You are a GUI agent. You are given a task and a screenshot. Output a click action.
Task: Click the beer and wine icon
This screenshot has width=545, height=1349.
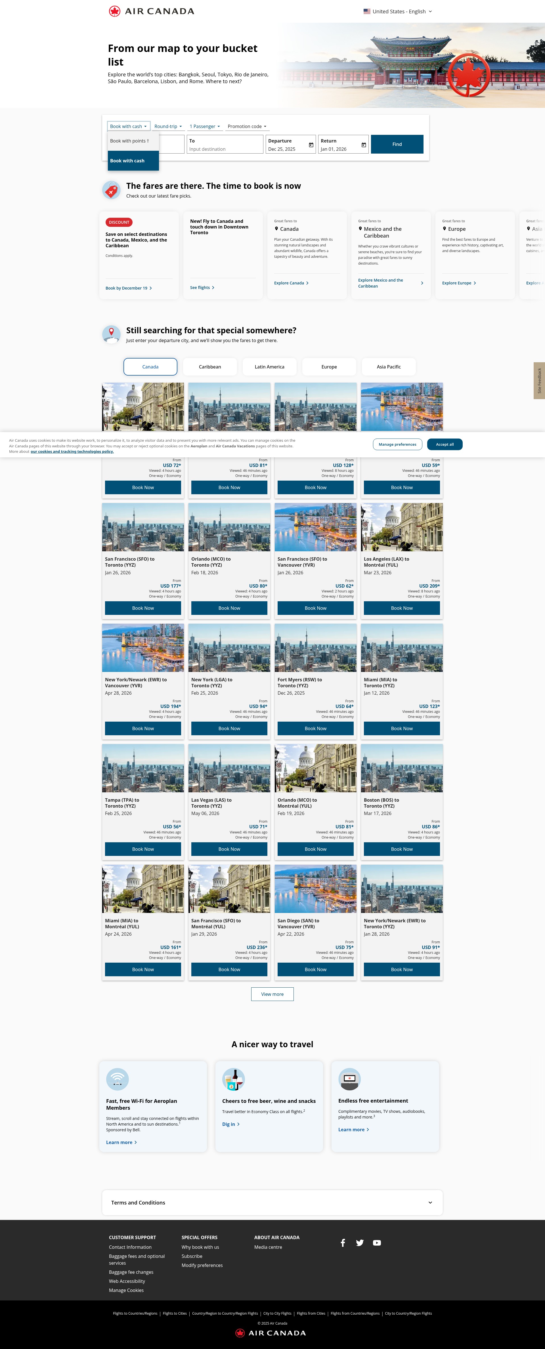[x=234, y=1079]
